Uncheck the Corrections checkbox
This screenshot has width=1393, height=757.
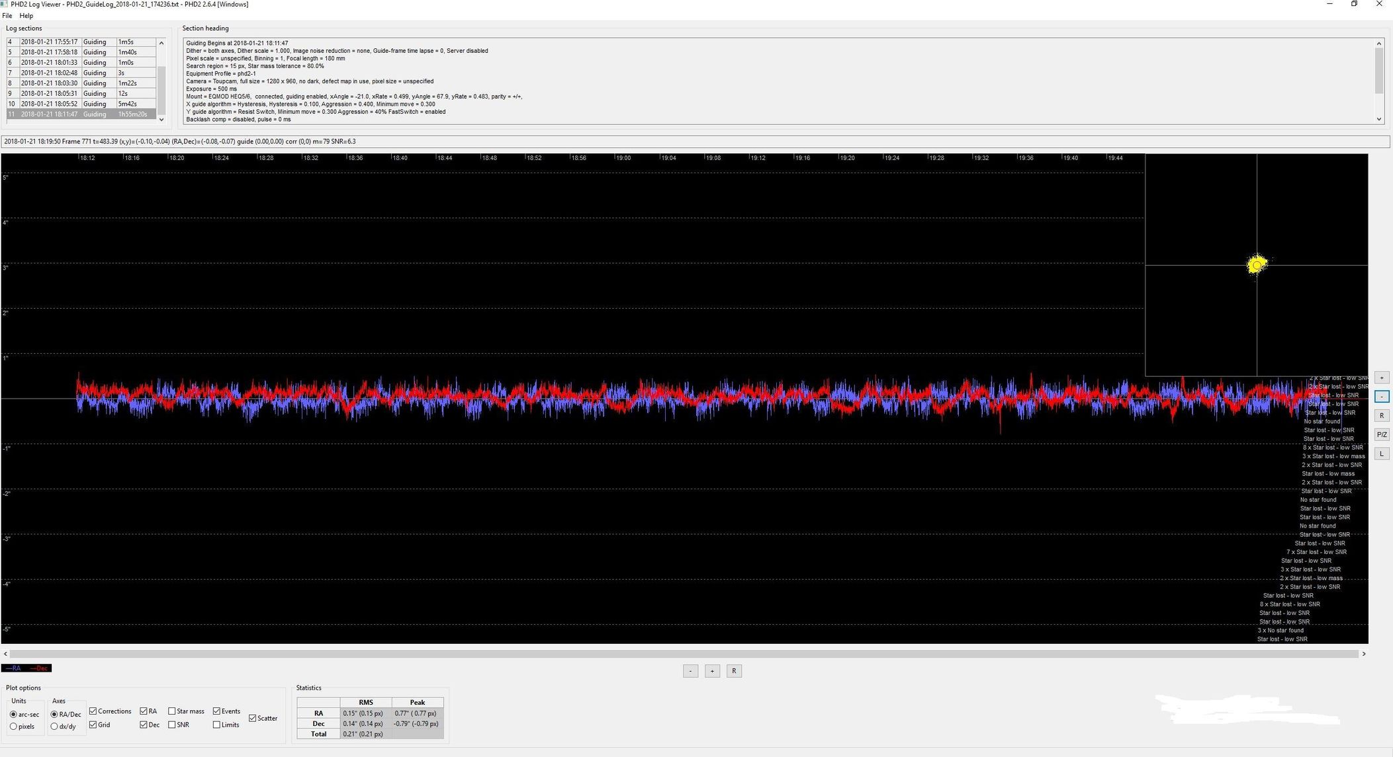[93, 711]
